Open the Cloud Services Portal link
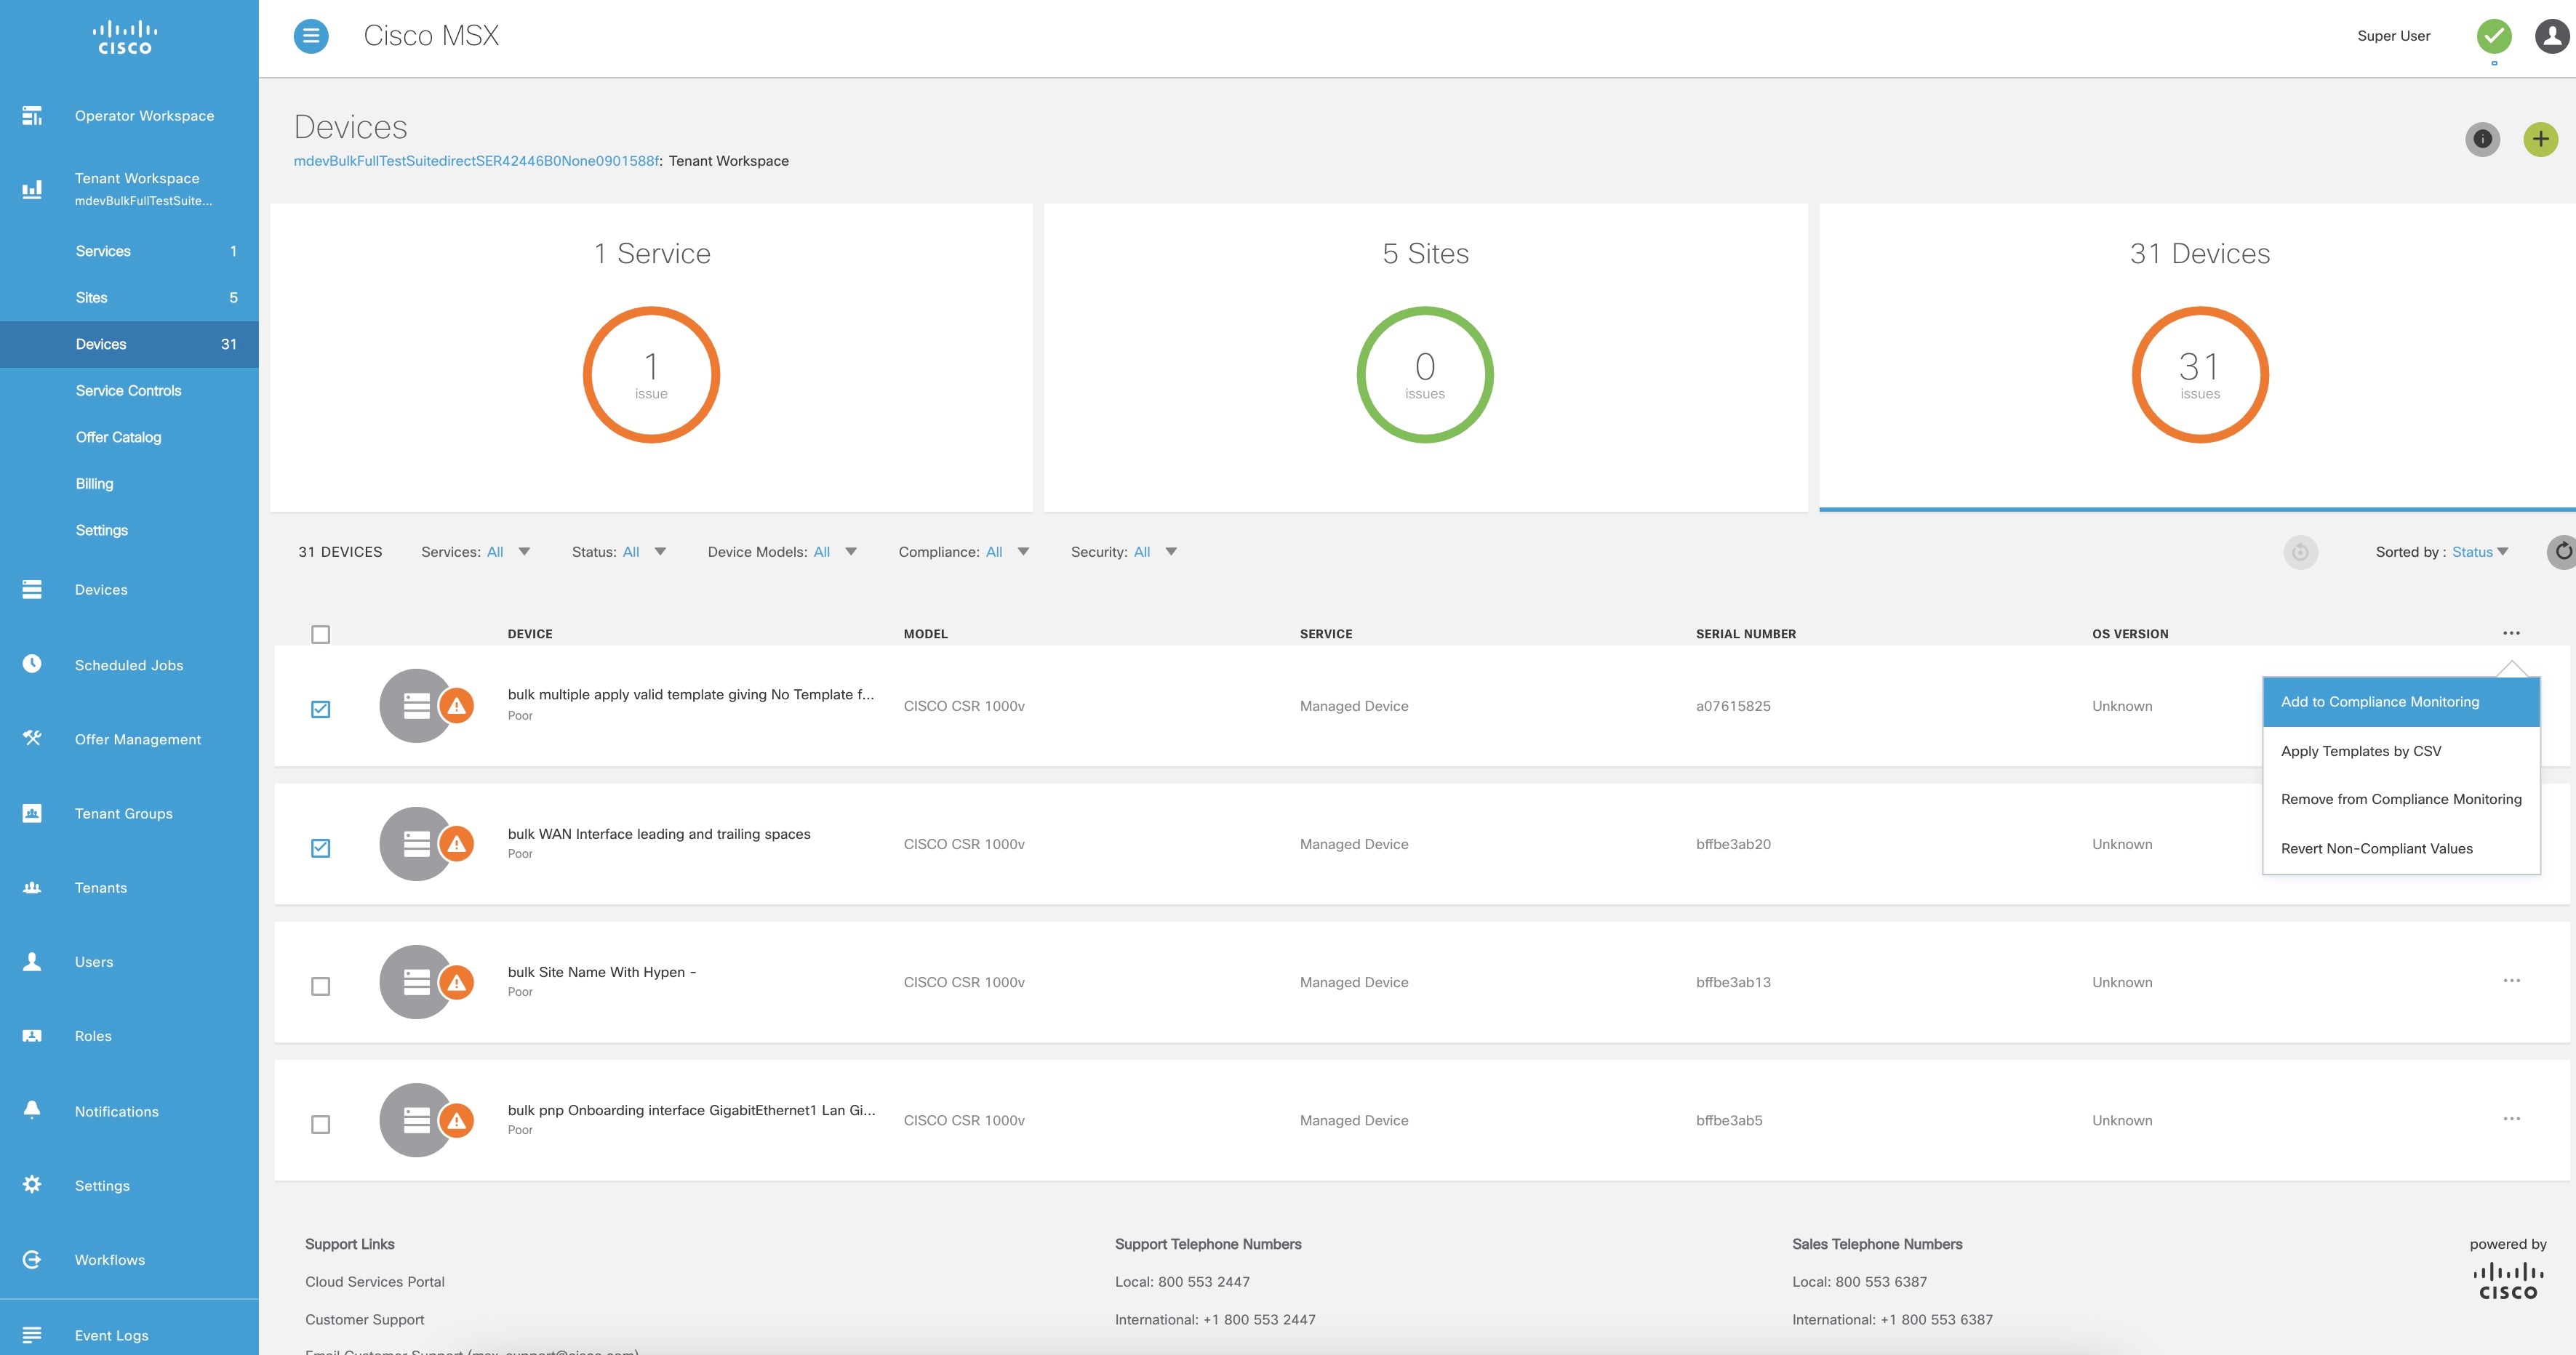This screenshot has height=1355, width=2576. pos(374,1281)
